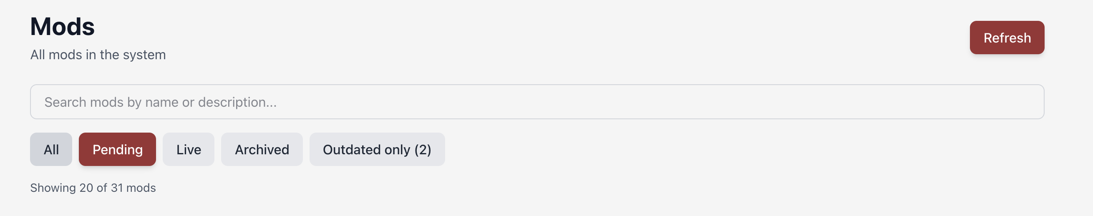Show only Live mods
This screenshot has width=1093, height=216.
tap(189, 149)
